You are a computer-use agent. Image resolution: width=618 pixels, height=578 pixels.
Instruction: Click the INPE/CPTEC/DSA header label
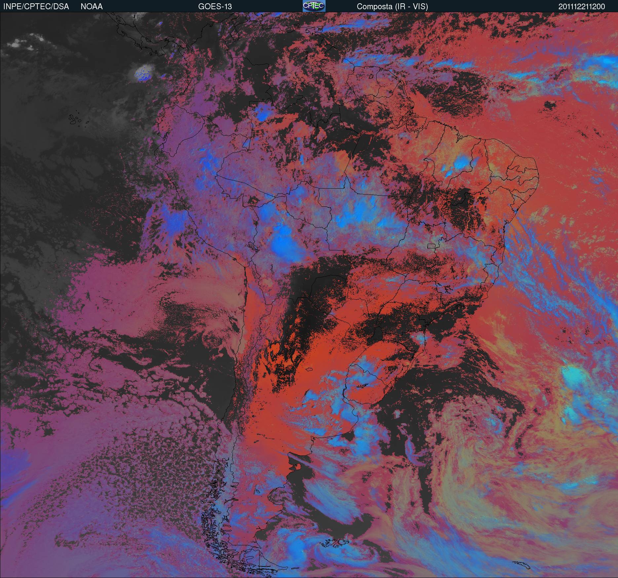[x=36, y=7]
